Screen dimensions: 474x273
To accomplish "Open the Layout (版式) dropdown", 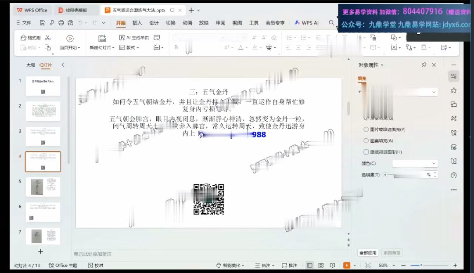I will point(129,47).
